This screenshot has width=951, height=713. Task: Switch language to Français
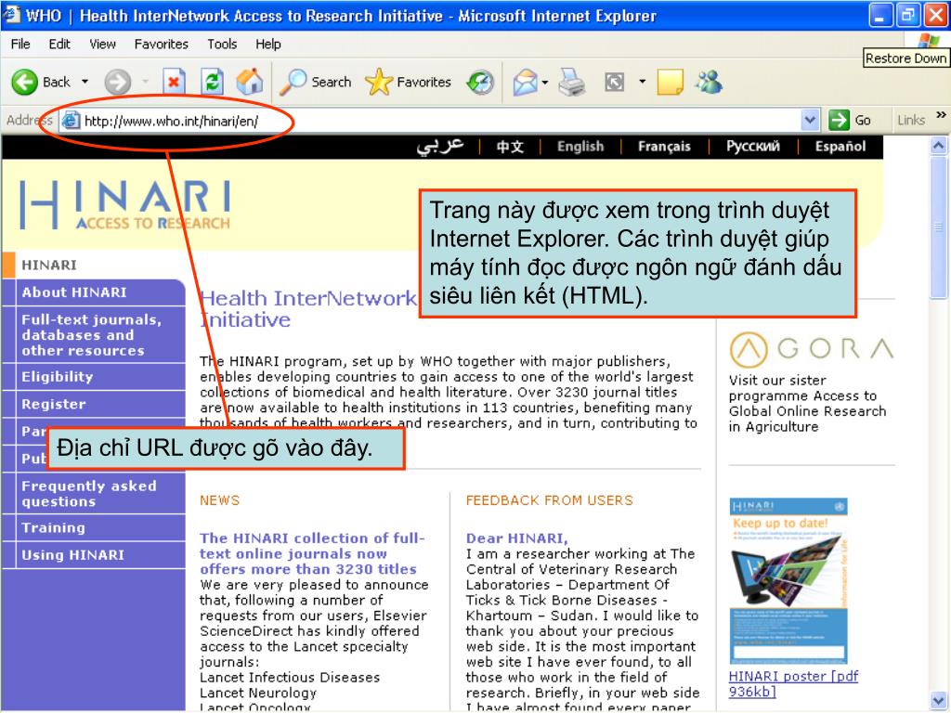point(664,146)
